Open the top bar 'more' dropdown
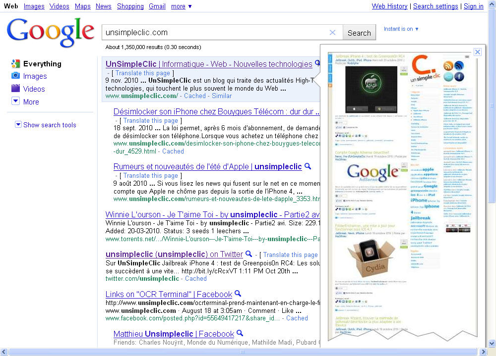This screenshot has height=356, width=496. pyautogui.click(x=181, y=6)
